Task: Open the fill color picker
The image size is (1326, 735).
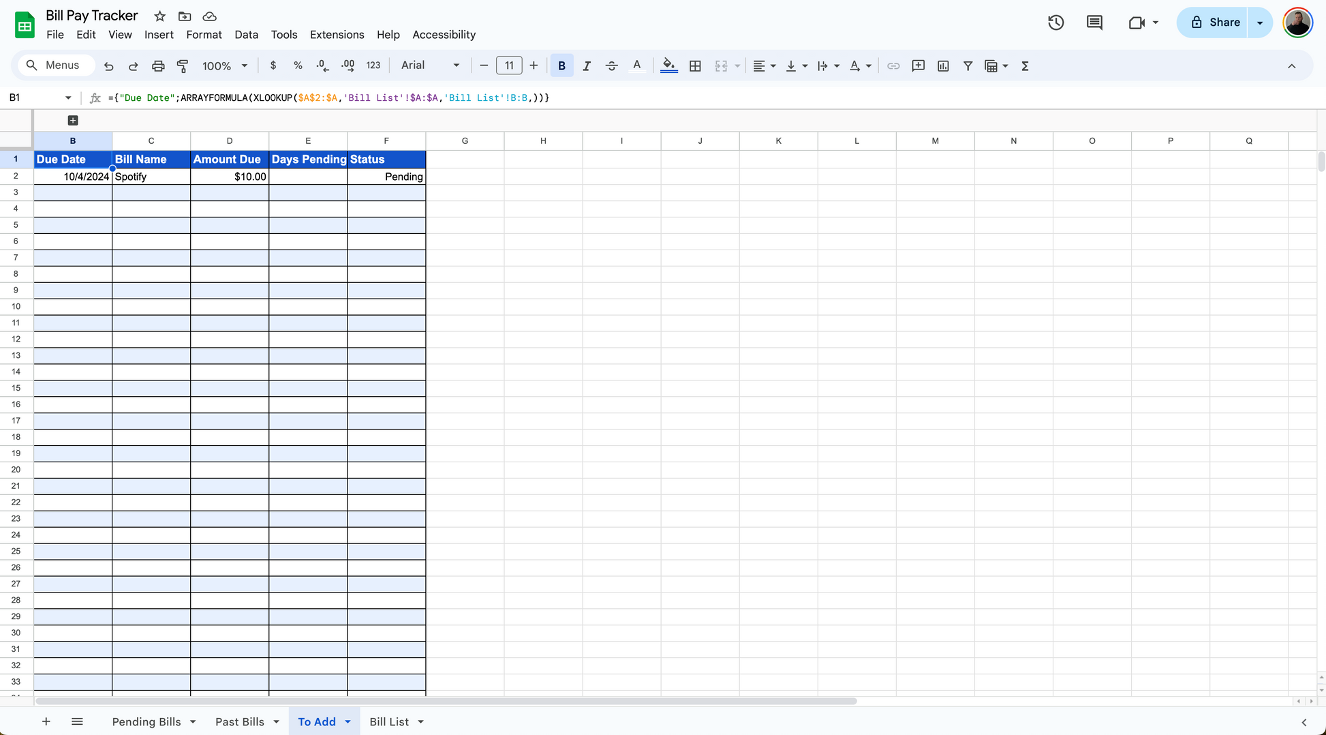Action: tap(668, 66)
